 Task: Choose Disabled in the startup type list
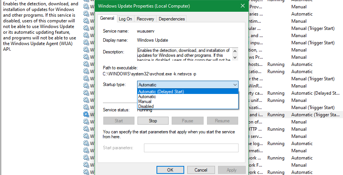point(188,106)
